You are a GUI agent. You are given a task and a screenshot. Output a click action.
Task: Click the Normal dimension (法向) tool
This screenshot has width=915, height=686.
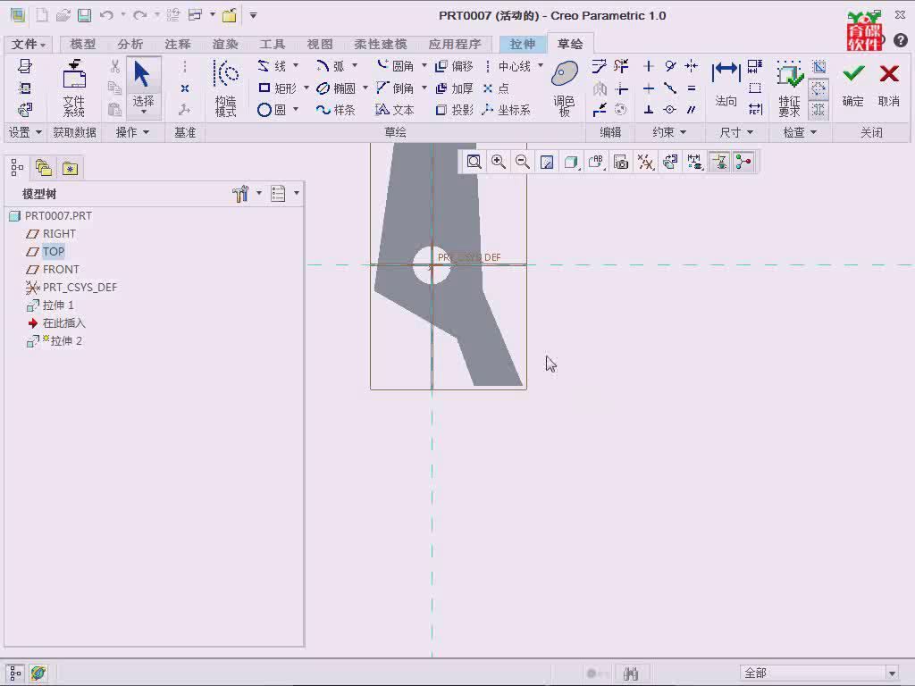point(726,85)
